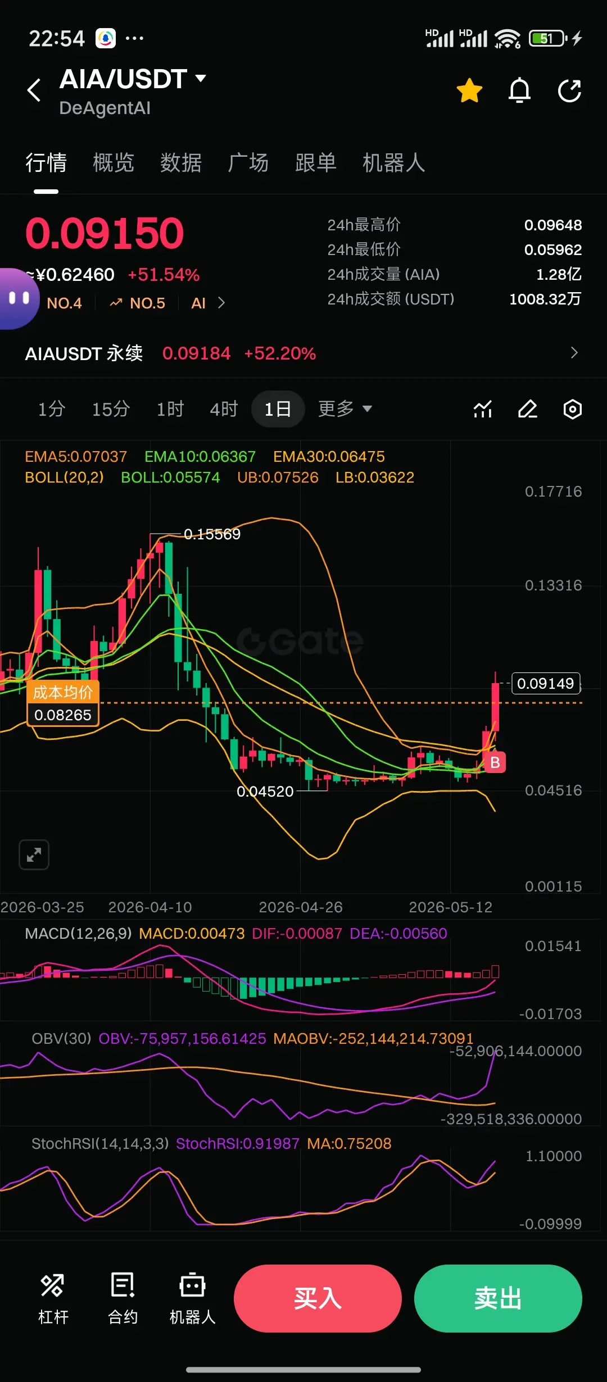Expand category tags with the chevron
The height and width of the screenshot is (1382, 607).
pos(221,303)
